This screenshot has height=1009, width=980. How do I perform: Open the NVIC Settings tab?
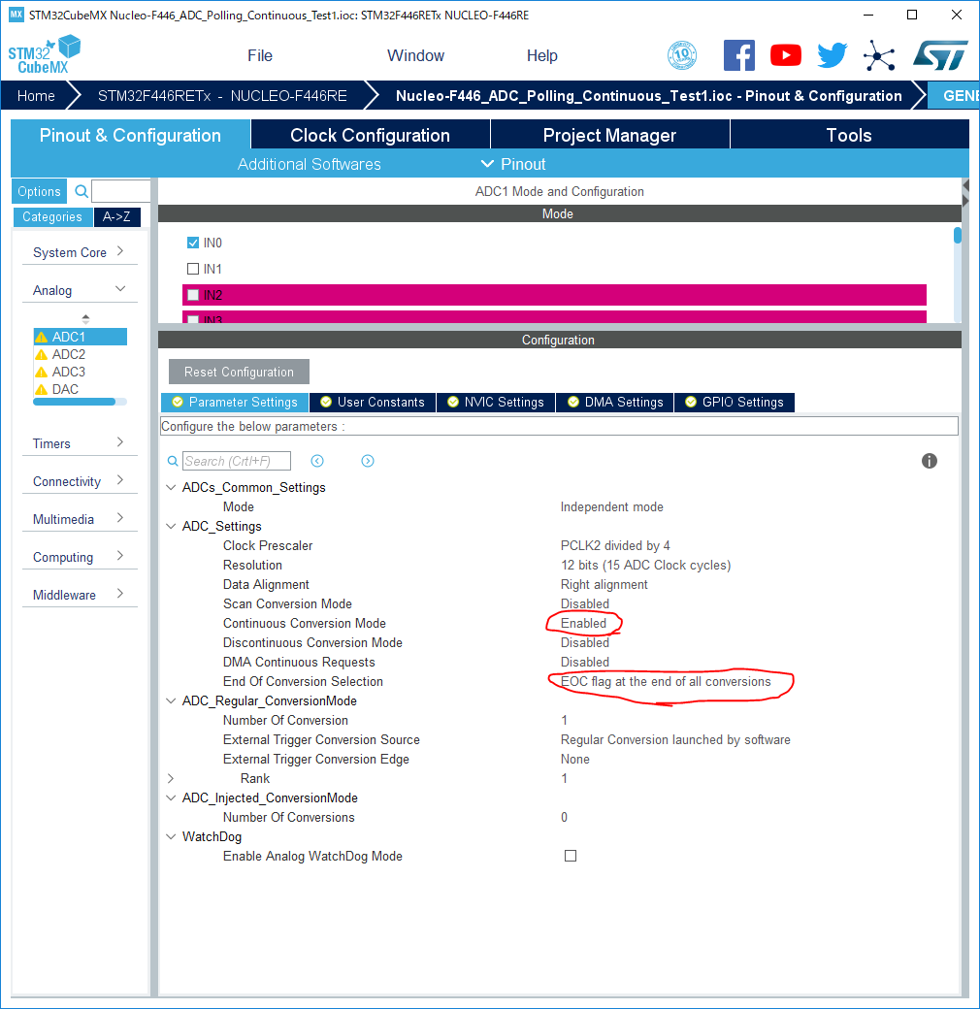coord(496,403)
